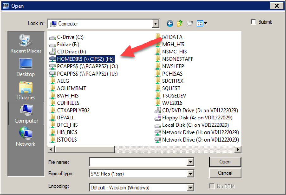286x195 pixels.
Task: Select the NWSLEEP folder
Action: [170, 66]
